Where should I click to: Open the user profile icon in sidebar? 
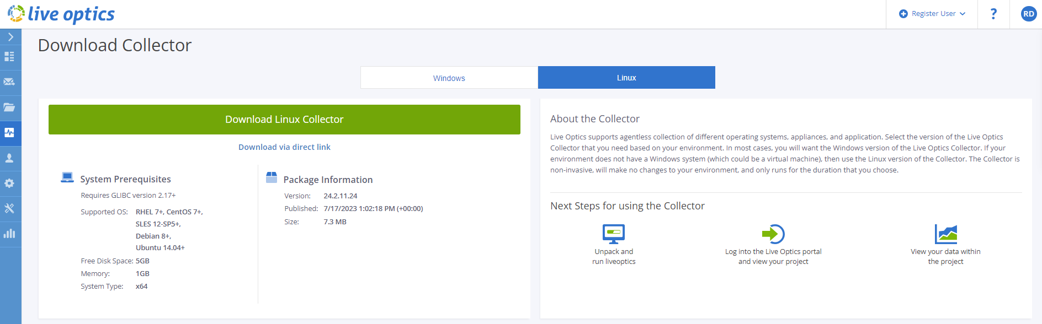coord(9,158)
